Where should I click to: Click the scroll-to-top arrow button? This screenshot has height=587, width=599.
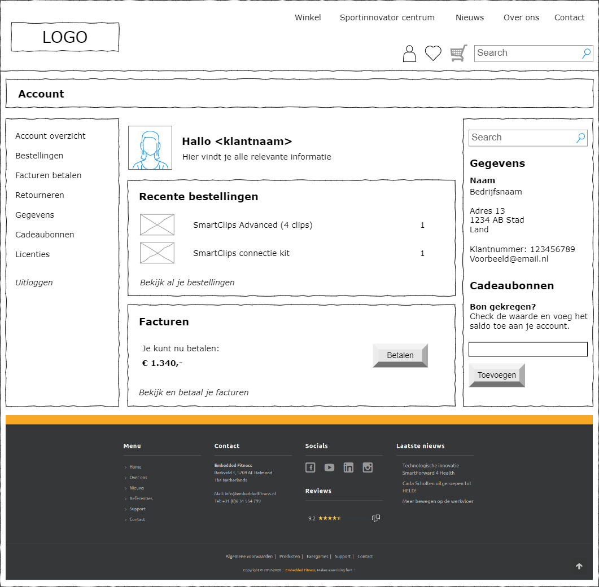tap(579, 566)
